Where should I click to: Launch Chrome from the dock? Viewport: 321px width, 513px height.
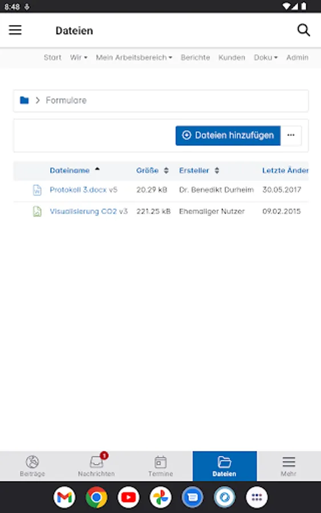[96, 497]
